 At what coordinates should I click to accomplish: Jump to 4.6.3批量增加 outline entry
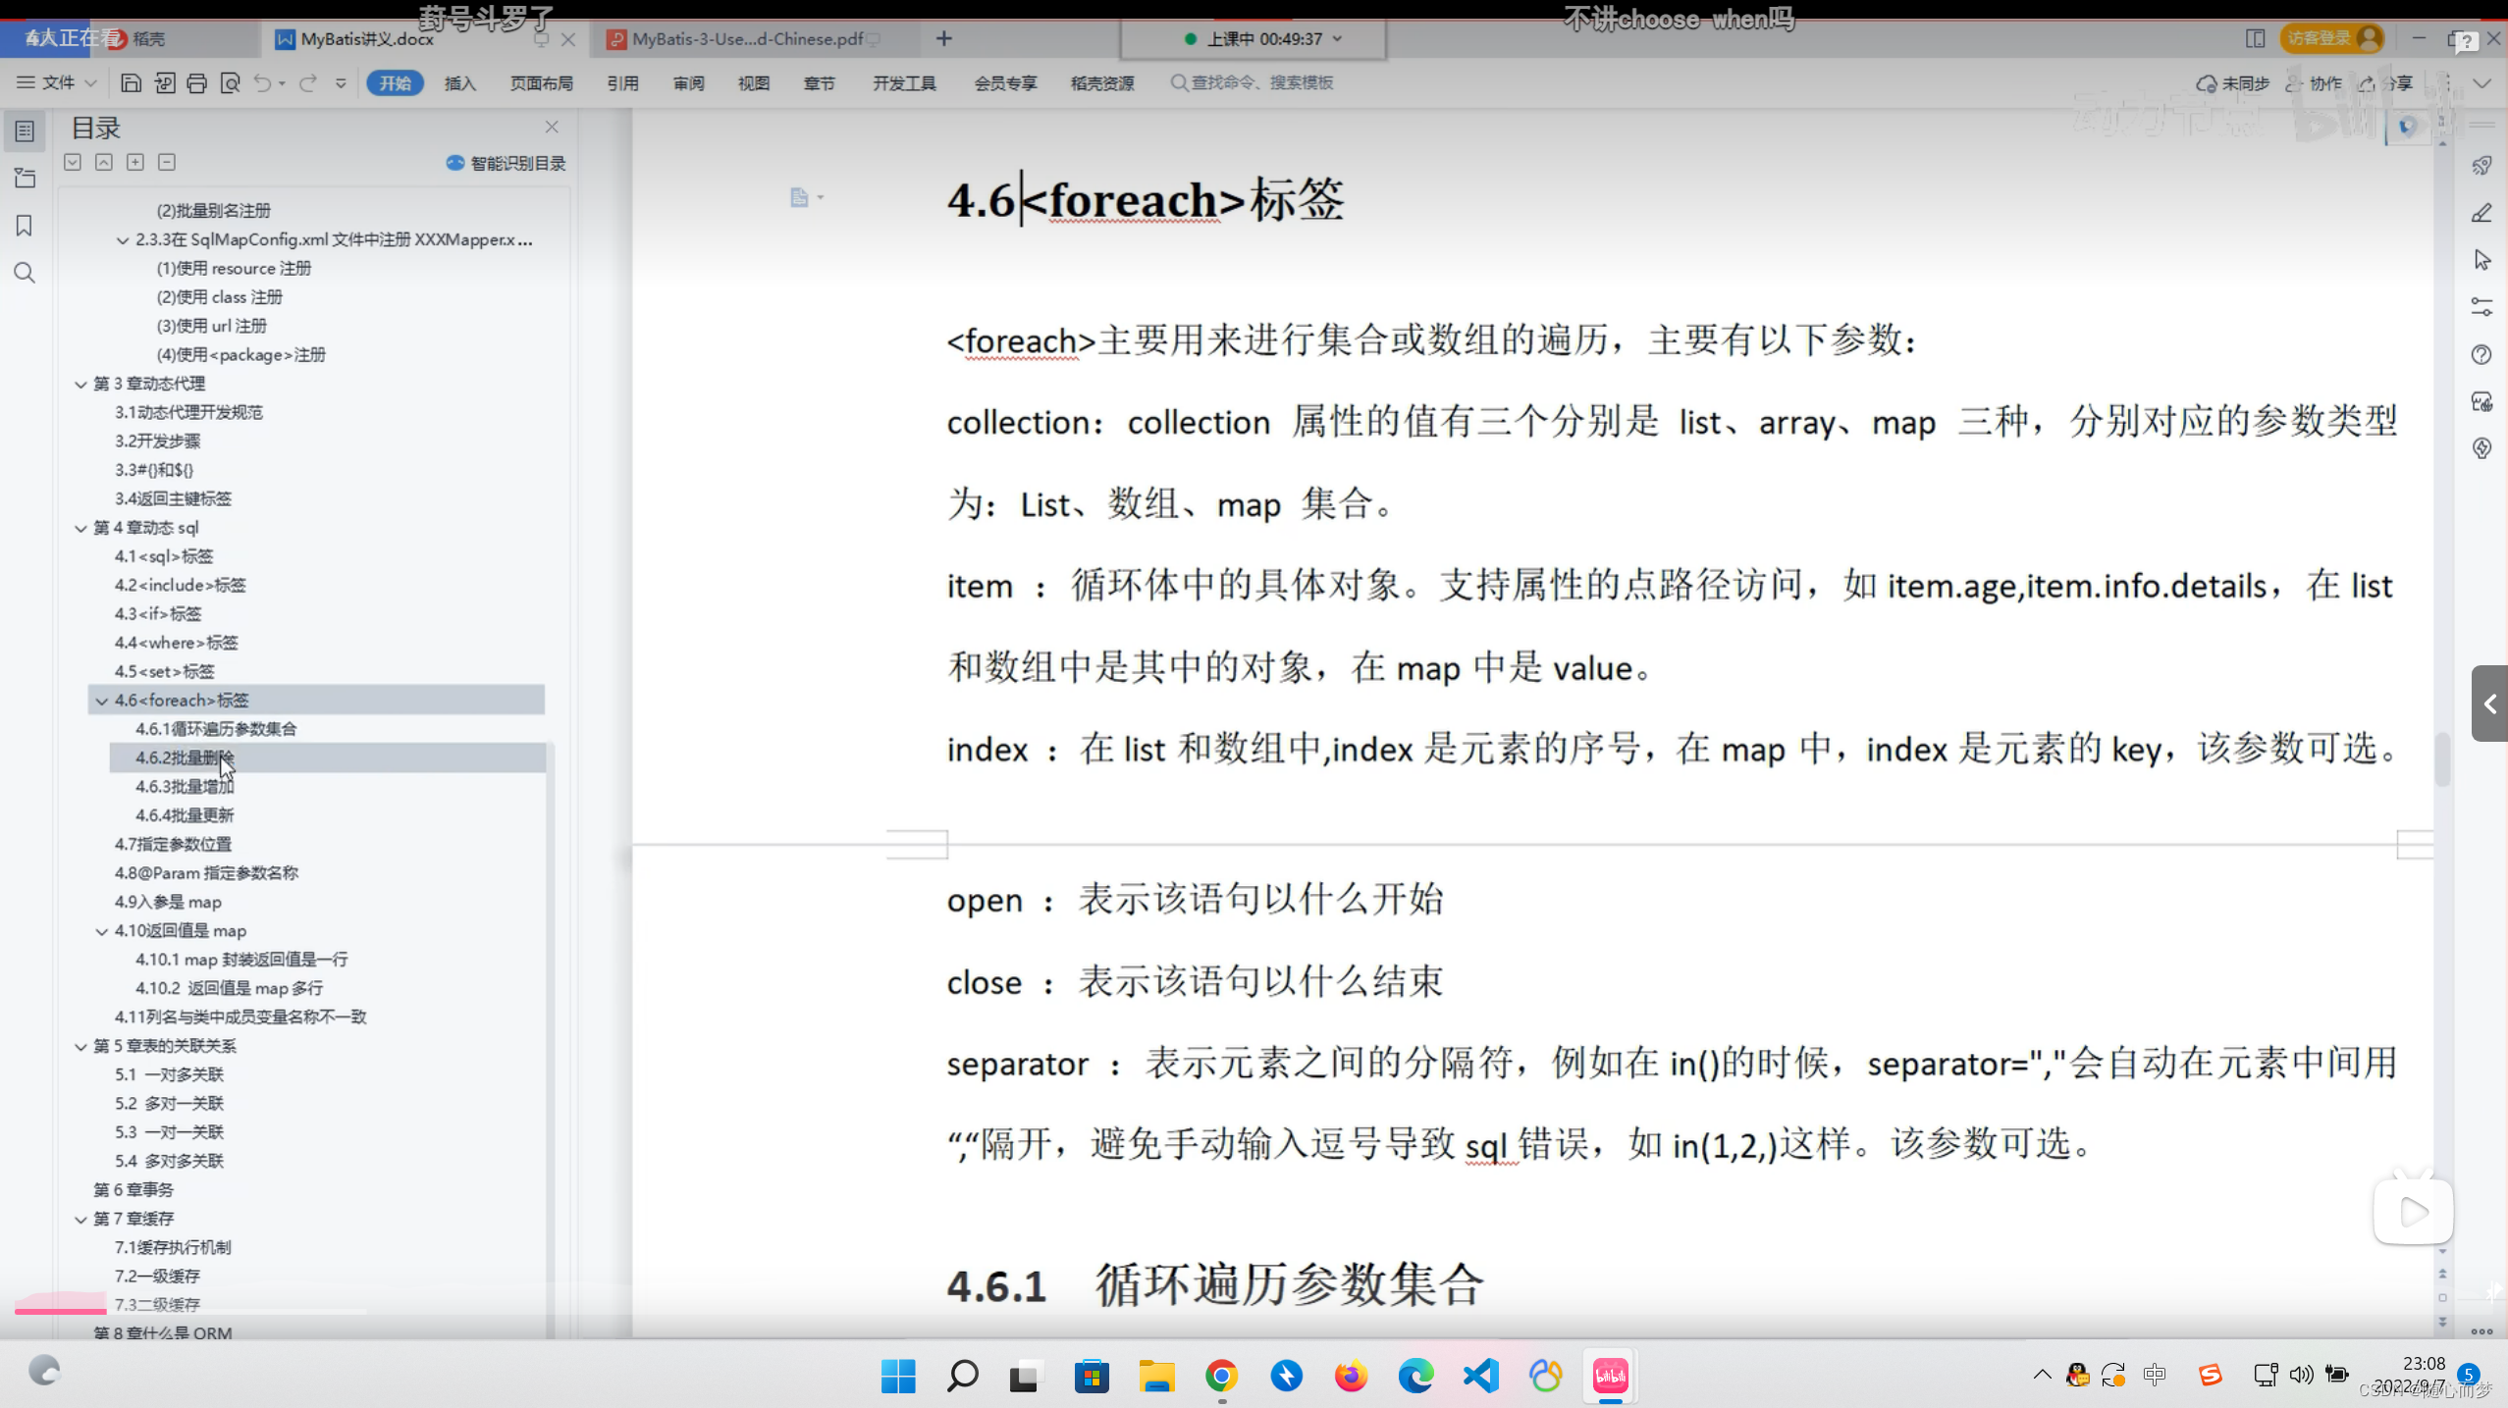(x=185, y=787)
